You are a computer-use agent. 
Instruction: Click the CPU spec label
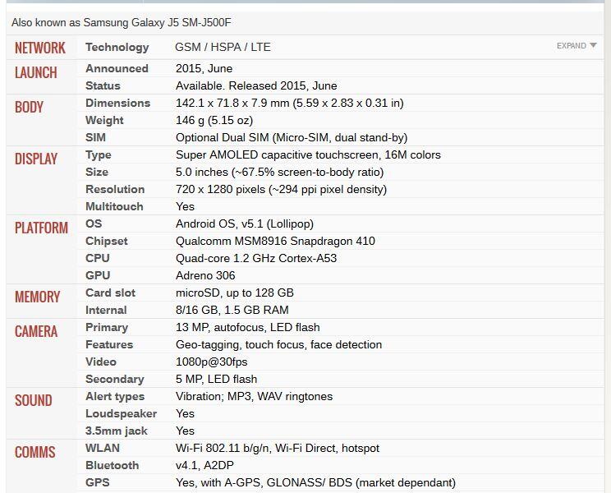pyautogui.click(x=98, y=258)
